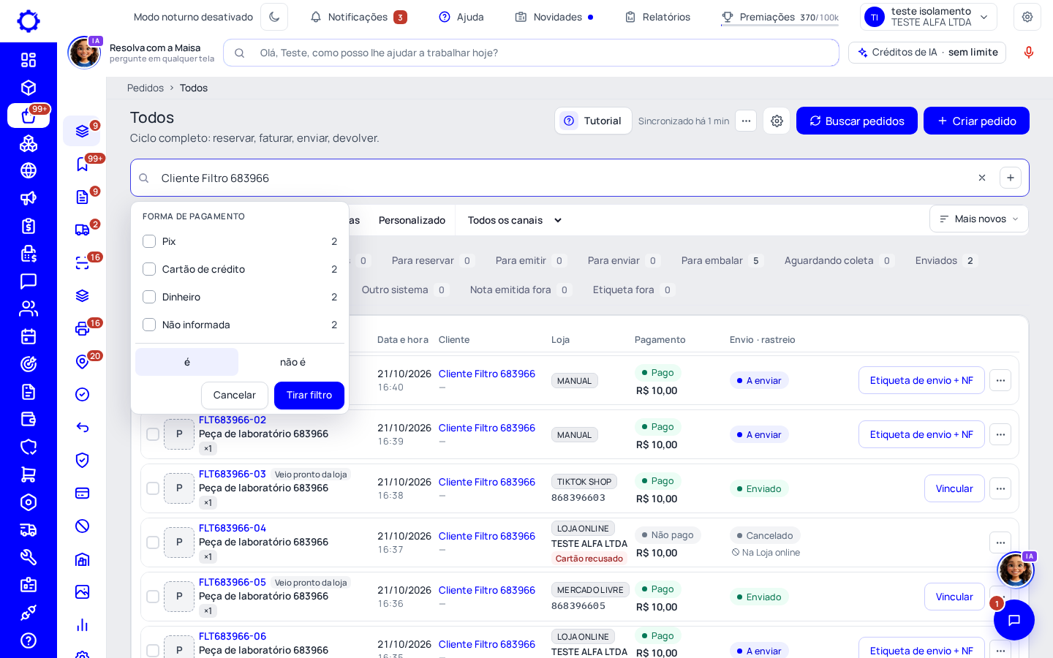Screen dimensions: 1053x658
Task: Filter by Enviados status
Action: tap(946, 260)
